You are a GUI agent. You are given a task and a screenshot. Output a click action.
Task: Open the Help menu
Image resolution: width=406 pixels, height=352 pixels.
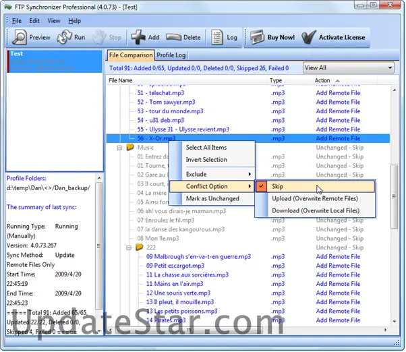tap(75, 21)
